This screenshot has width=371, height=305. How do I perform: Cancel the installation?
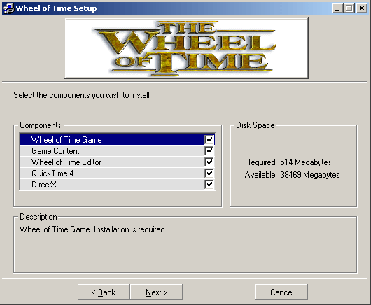[x=281, y=292]
